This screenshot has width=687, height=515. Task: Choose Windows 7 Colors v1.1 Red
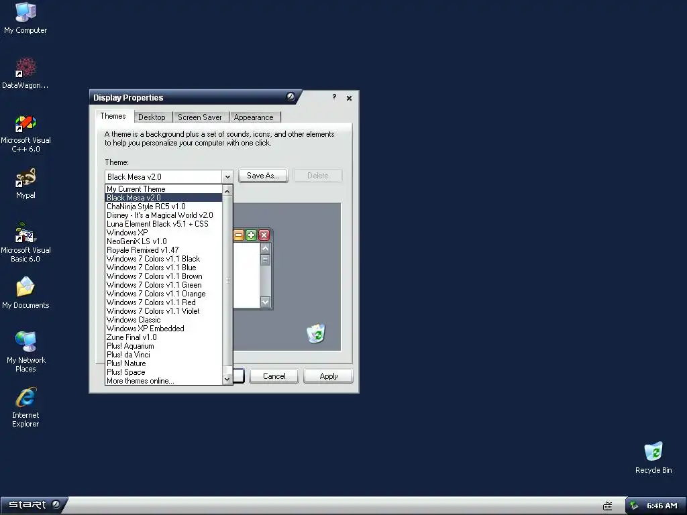tap(164, 302)
